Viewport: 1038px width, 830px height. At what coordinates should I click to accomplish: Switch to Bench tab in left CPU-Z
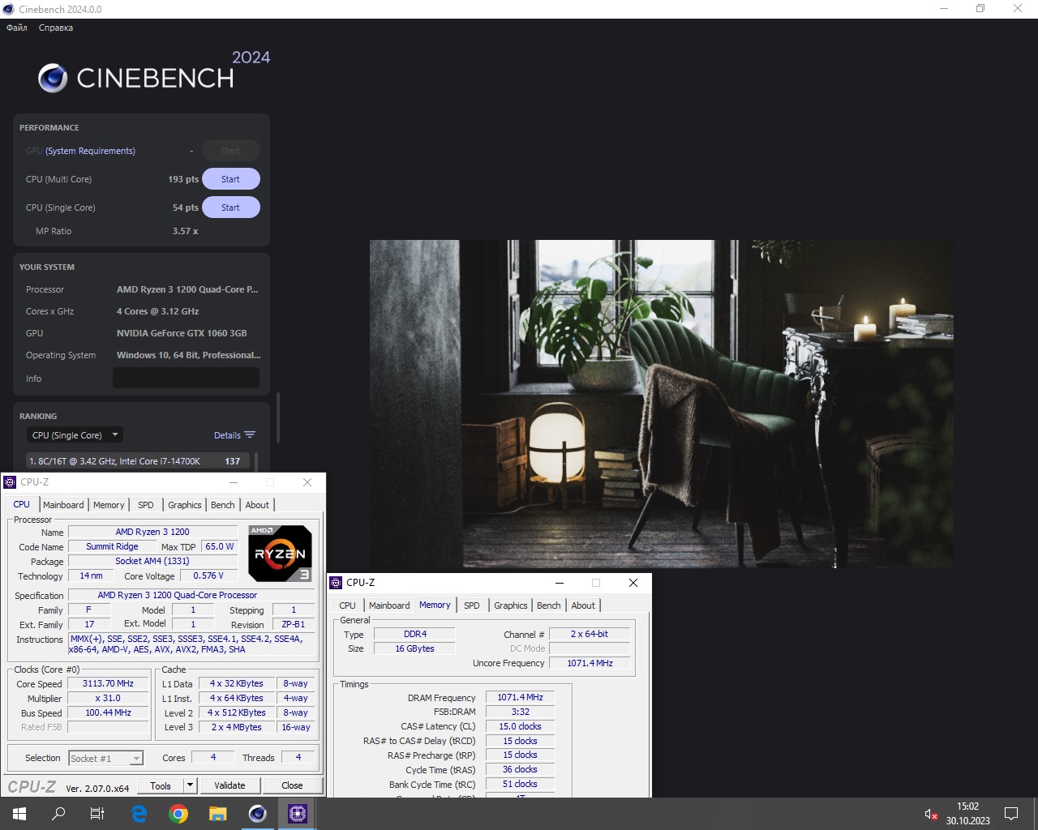223,505
